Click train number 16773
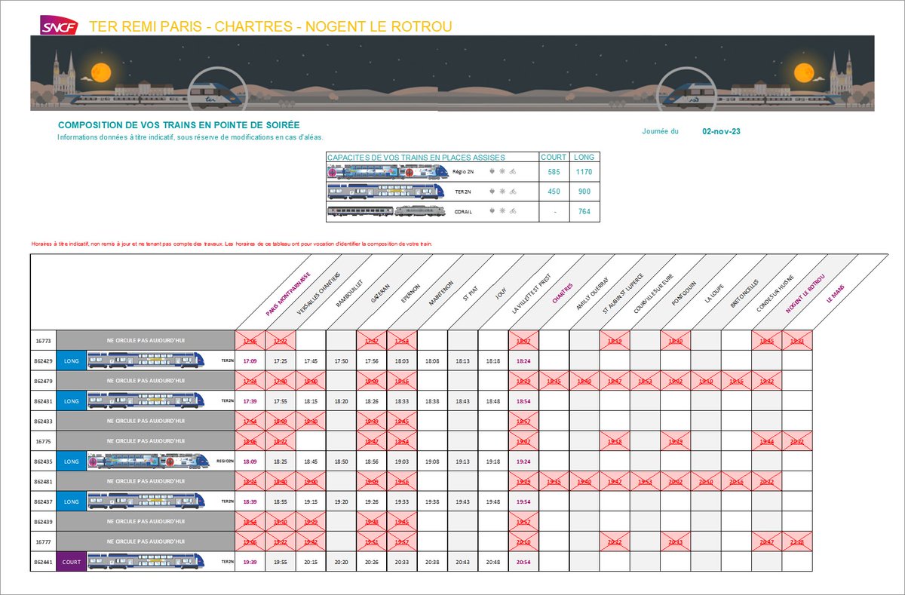 [x=44, y=340]
